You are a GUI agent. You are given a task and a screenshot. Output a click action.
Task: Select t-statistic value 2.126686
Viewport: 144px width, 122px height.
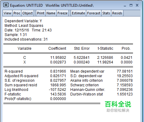pos(105,58)
